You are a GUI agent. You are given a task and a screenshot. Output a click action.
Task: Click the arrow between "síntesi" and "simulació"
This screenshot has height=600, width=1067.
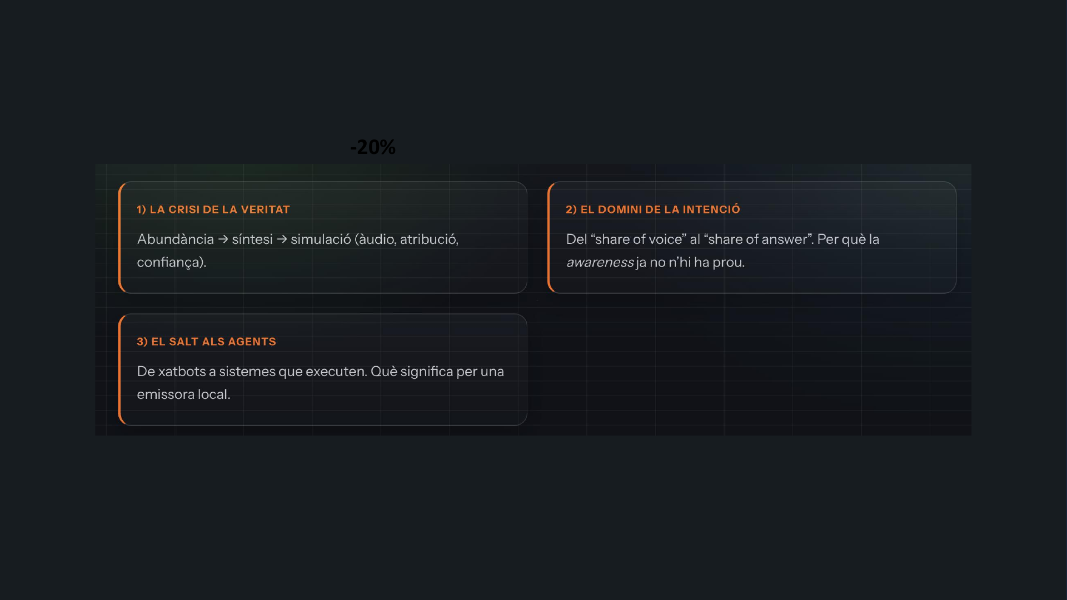click(282, 239)
